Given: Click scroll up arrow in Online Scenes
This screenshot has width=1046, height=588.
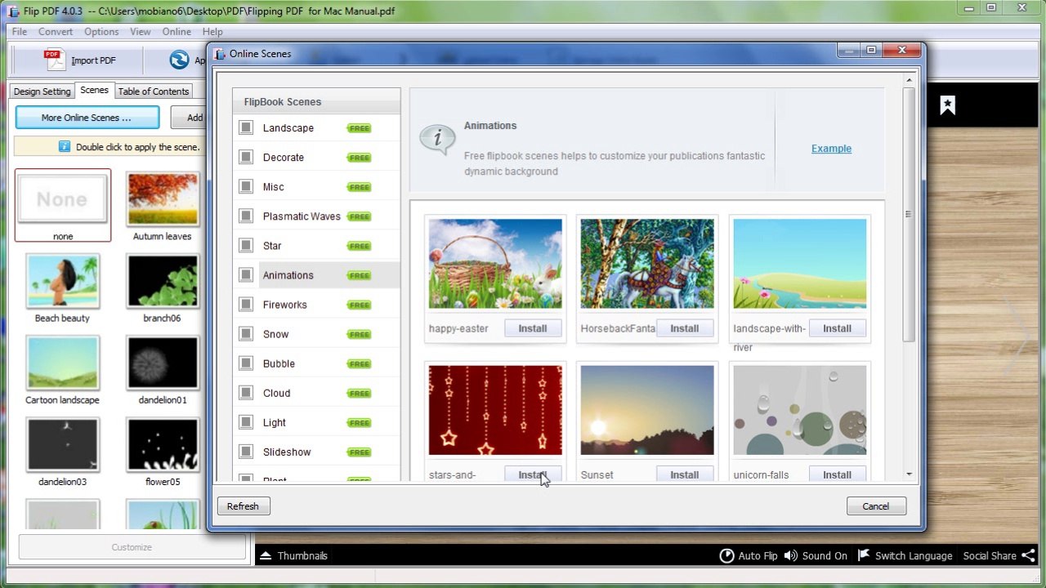Looking at the screenshot, I should (x=909, y=80).
